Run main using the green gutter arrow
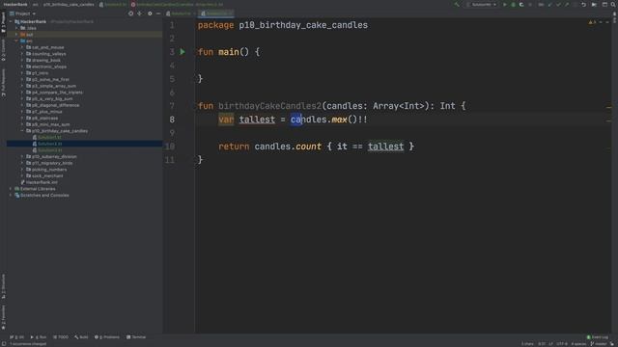618x347 pixels. tap(183, 52)
